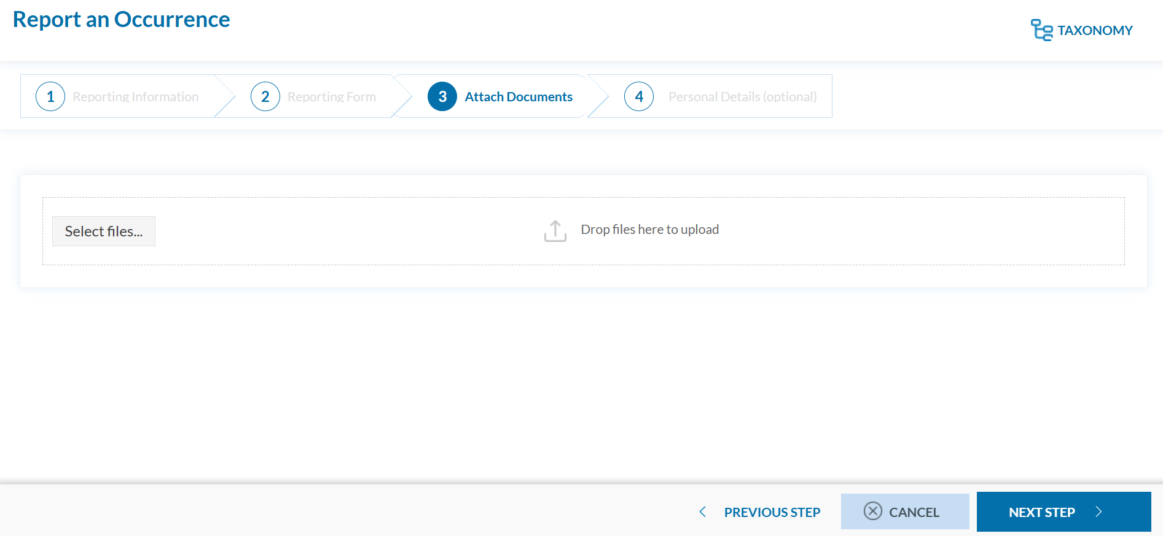
Task: Cancel the occurrence report
Action: (x=905, y=511)
